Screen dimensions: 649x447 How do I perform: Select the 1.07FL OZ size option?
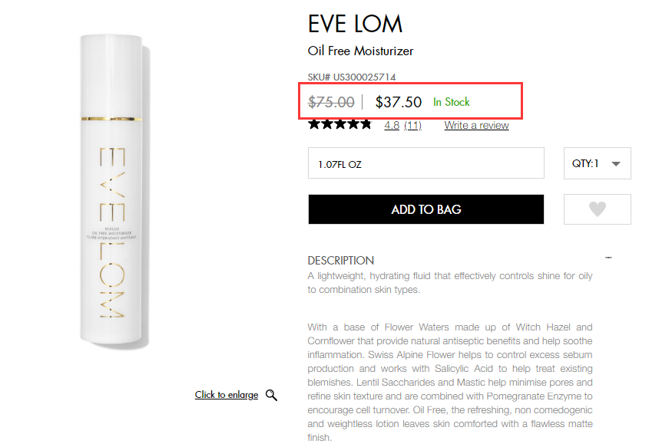(x=425, y=163)
